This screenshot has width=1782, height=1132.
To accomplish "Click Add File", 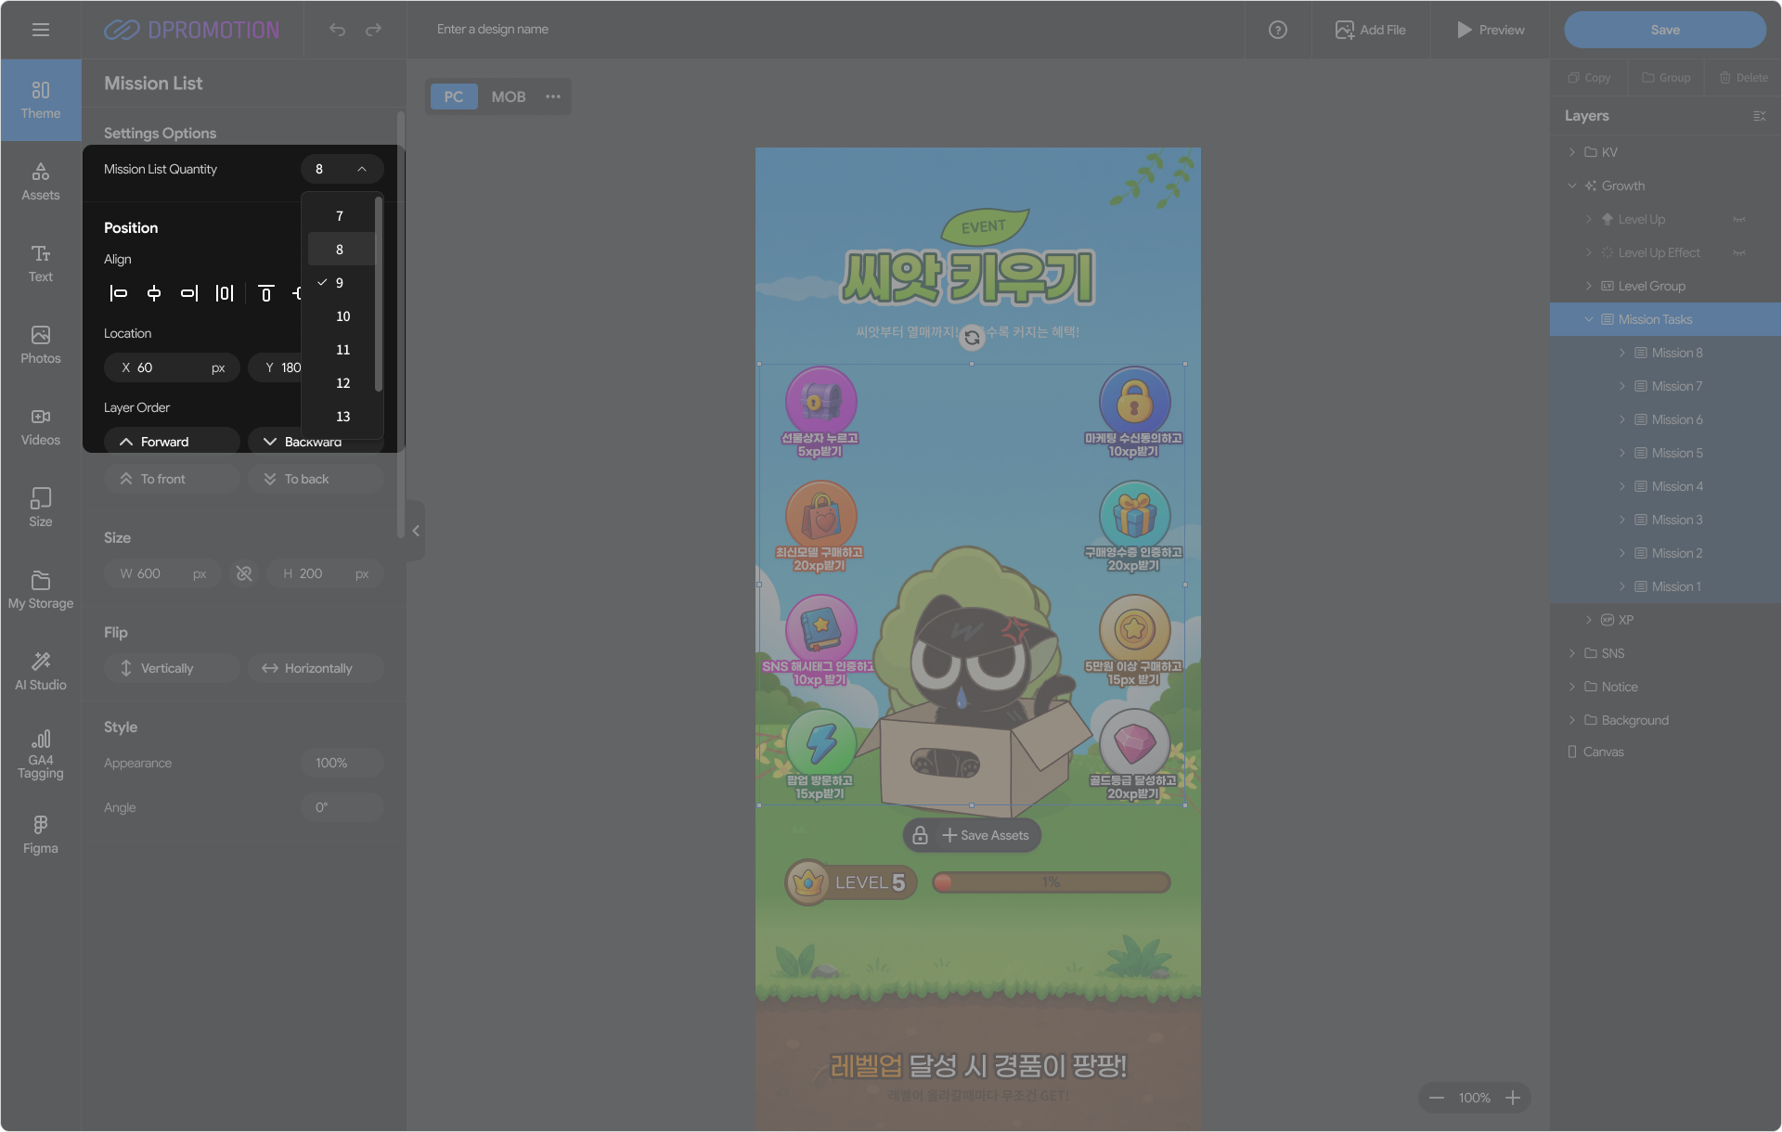I will pos(1371,30).
